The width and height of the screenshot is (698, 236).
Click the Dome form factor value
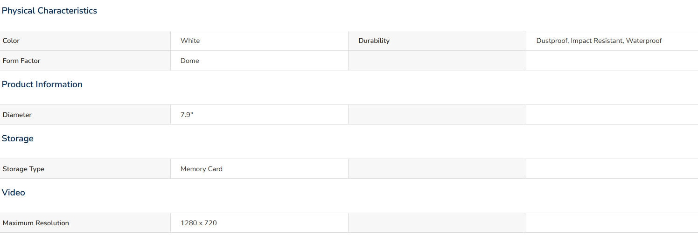190,61
